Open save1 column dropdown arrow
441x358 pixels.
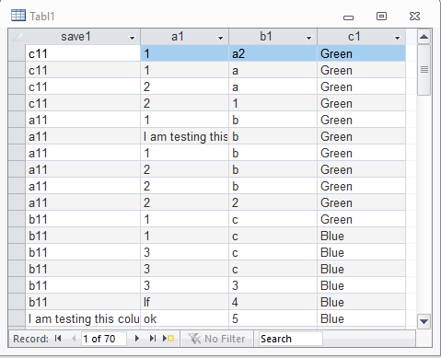click(133, 38)
